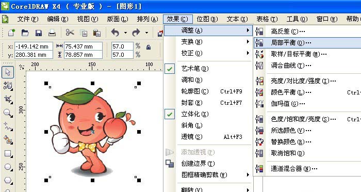Select the Ellipse tool

[x=8, y=167]
